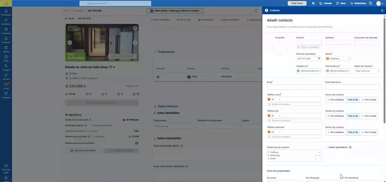Select Por la Tarde for Teléfono fijo schedule
Image resolution: width=386 pixels, height=182 pixels.
pos(369,116)
